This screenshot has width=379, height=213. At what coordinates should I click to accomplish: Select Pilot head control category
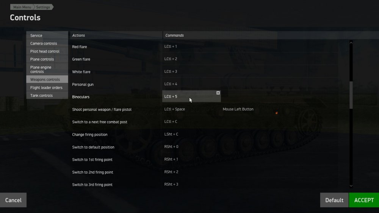pyautogui.click(x=47, y=51)
